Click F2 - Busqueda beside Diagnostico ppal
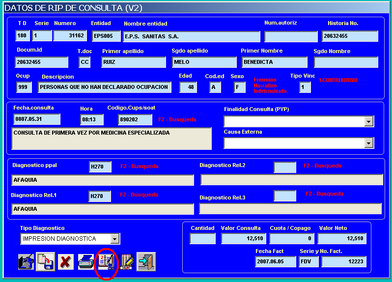Screen dimensions: 392x282 [140, 166]
